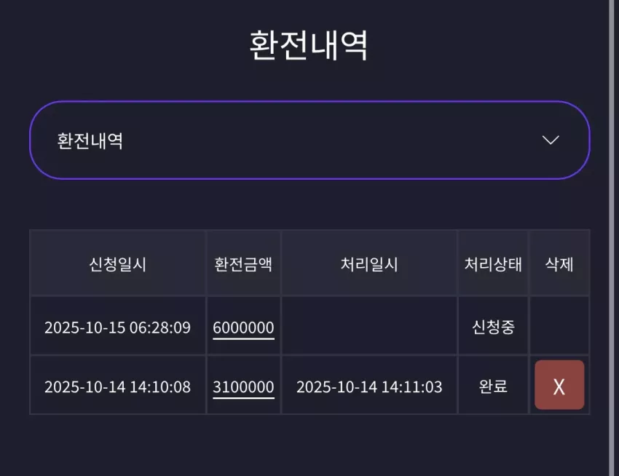Click the 삭제 column header
The image size is (619, 476).
coord(559,263)
